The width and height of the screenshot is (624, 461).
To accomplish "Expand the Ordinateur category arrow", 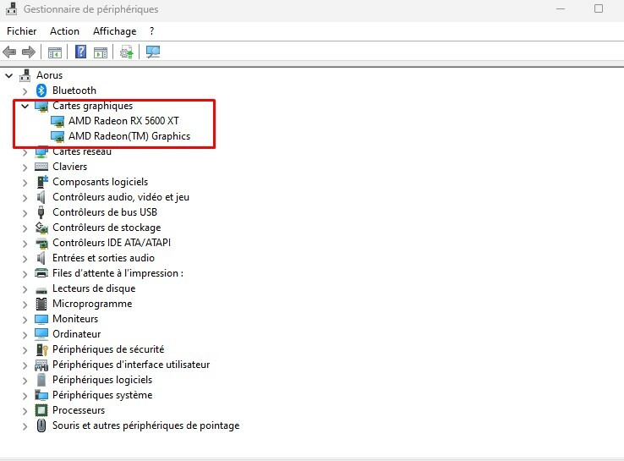I will click(25, 335).
